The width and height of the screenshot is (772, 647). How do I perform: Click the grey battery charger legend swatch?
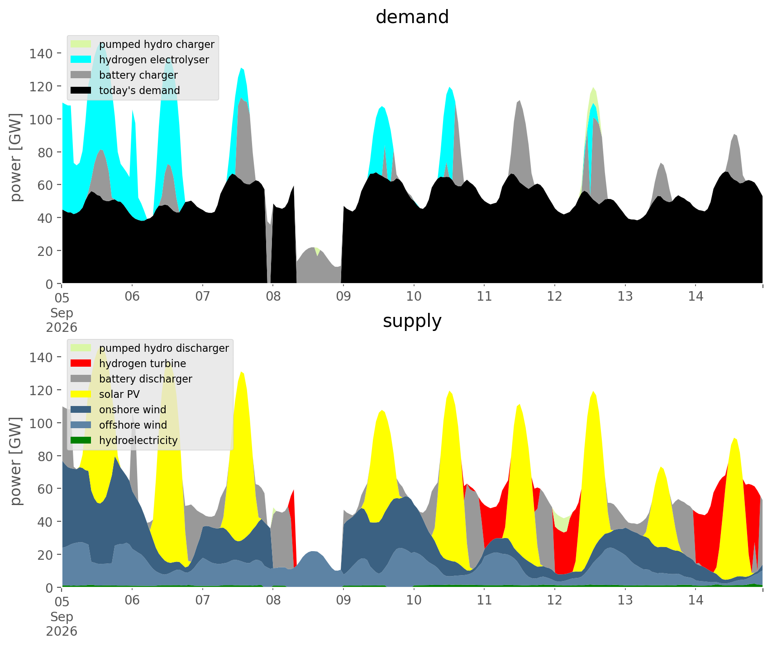(81, 75)
